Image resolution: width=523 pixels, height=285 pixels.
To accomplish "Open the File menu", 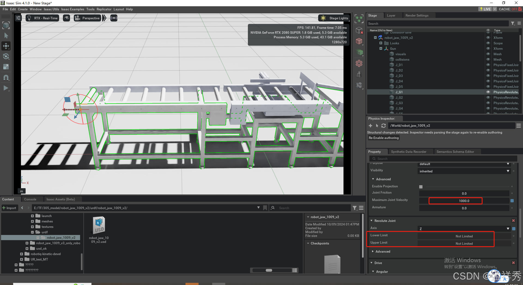I will [x=5, y=9].
